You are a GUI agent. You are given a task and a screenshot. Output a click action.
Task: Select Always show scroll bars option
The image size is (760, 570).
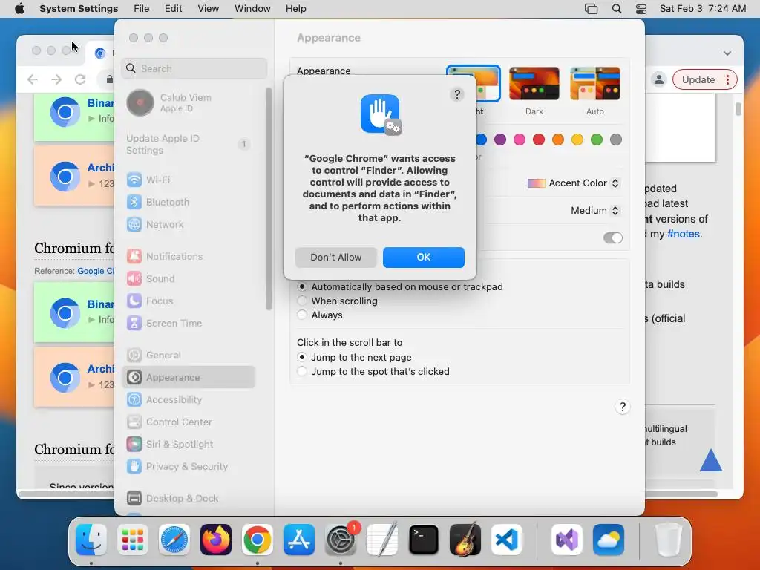[x=302, y=315]
